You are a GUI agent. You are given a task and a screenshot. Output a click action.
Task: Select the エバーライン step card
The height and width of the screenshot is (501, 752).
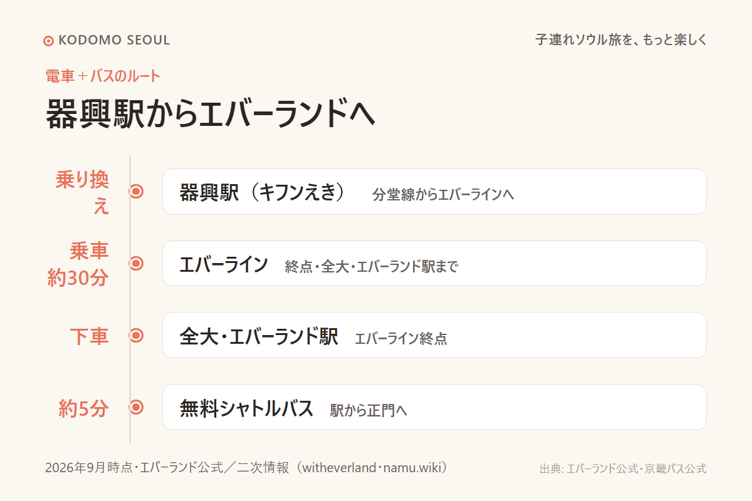tap(434, 264)
